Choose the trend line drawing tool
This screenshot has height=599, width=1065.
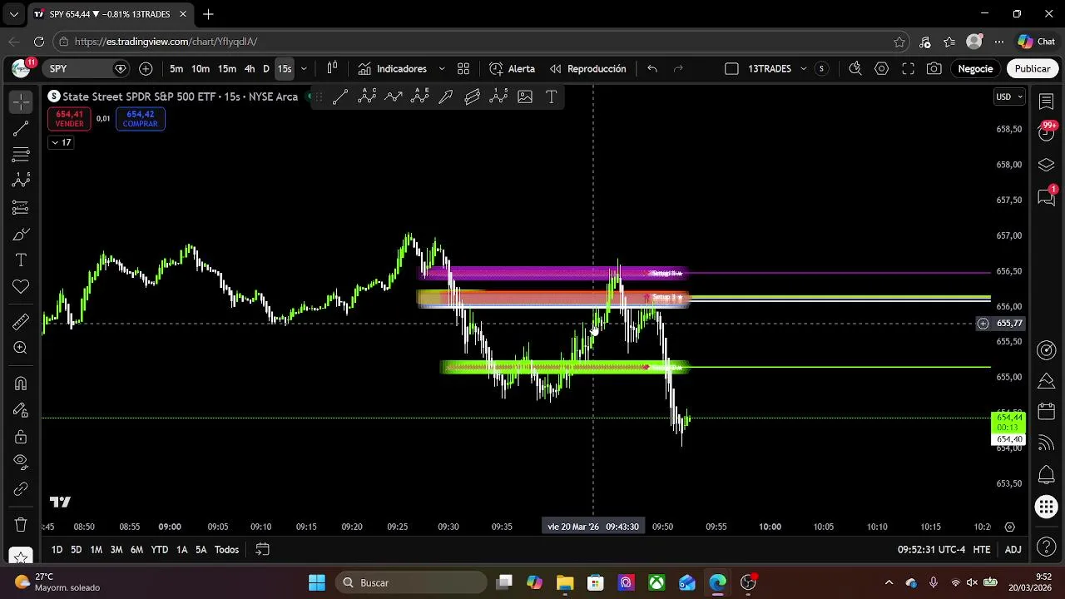click(21, 128)
